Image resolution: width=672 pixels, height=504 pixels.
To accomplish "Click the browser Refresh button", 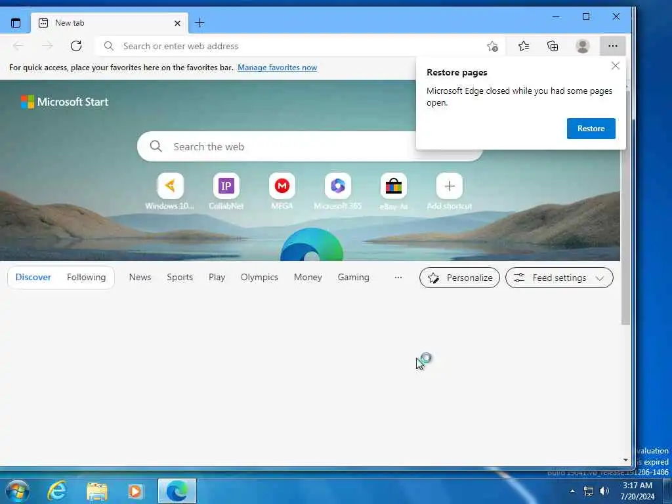I will click(x=76, y=46).
